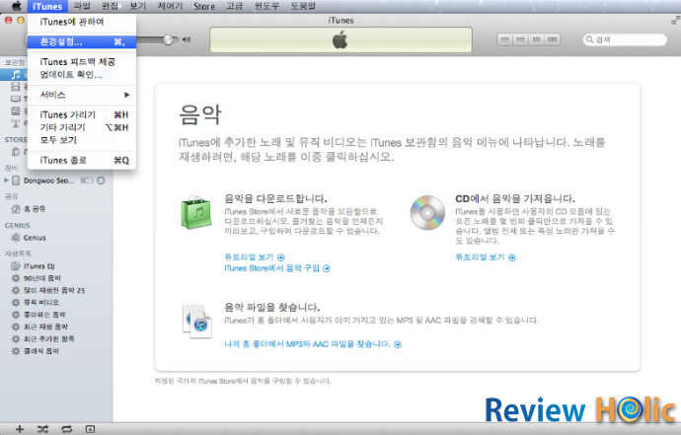Toggle the artwork viewer panel
681x435 pixels.
[90, 429]
